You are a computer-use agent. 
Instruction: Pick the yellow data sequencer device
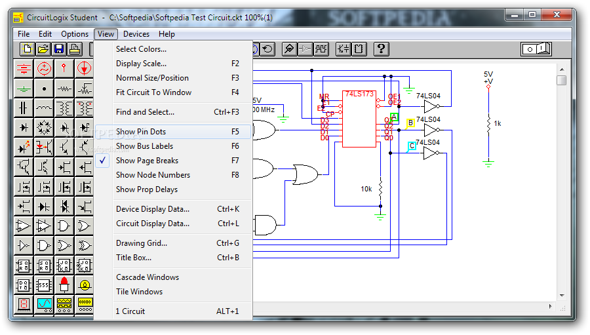coord(85,304)
